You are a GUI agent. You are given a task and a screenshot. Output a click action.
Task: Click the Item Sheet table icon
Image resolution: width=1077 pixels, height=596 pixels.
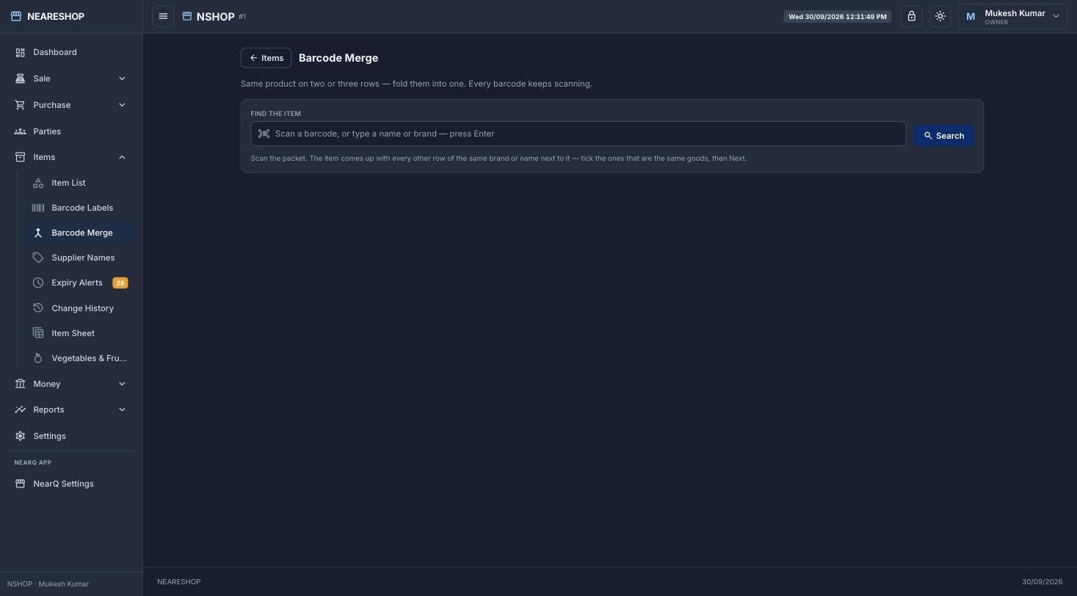pyautogui.click(x=38, y=333)
